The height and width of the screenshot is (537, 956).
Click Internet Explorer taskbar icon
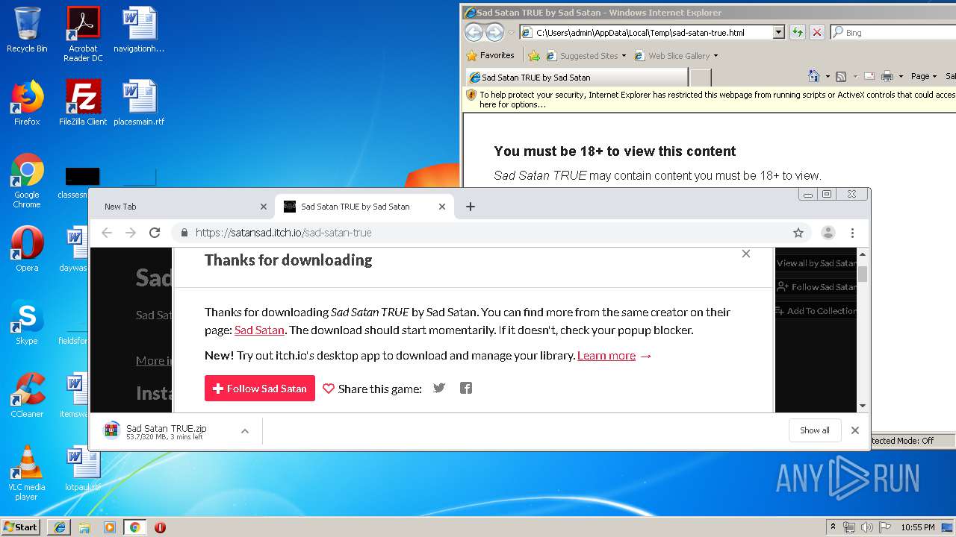tap(59, 527)
